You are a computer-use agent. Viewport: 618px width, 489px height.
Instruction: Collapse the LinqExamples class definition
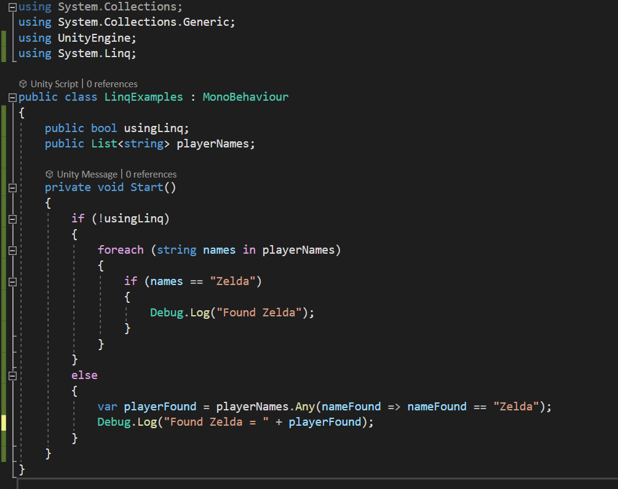click(11, 96)
